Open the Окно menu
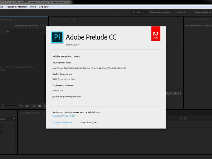212x159 pixels. [33, 7]
